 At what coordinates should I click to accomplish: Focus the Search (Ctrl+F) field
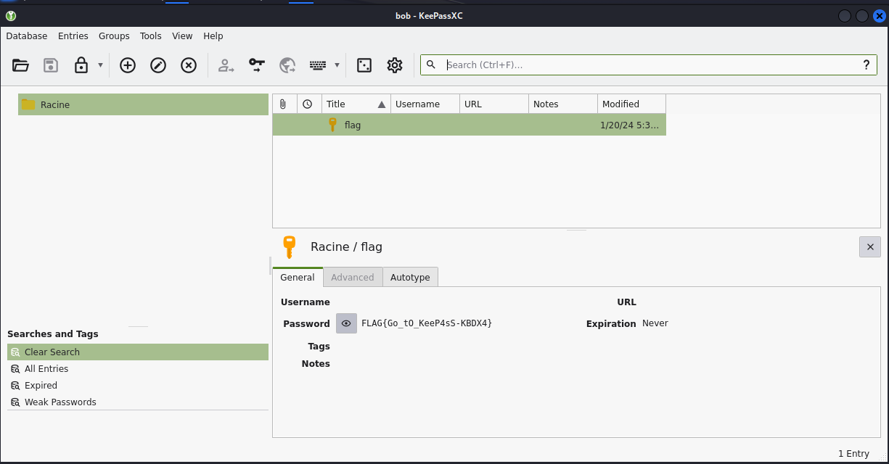(x=648, y=65)
